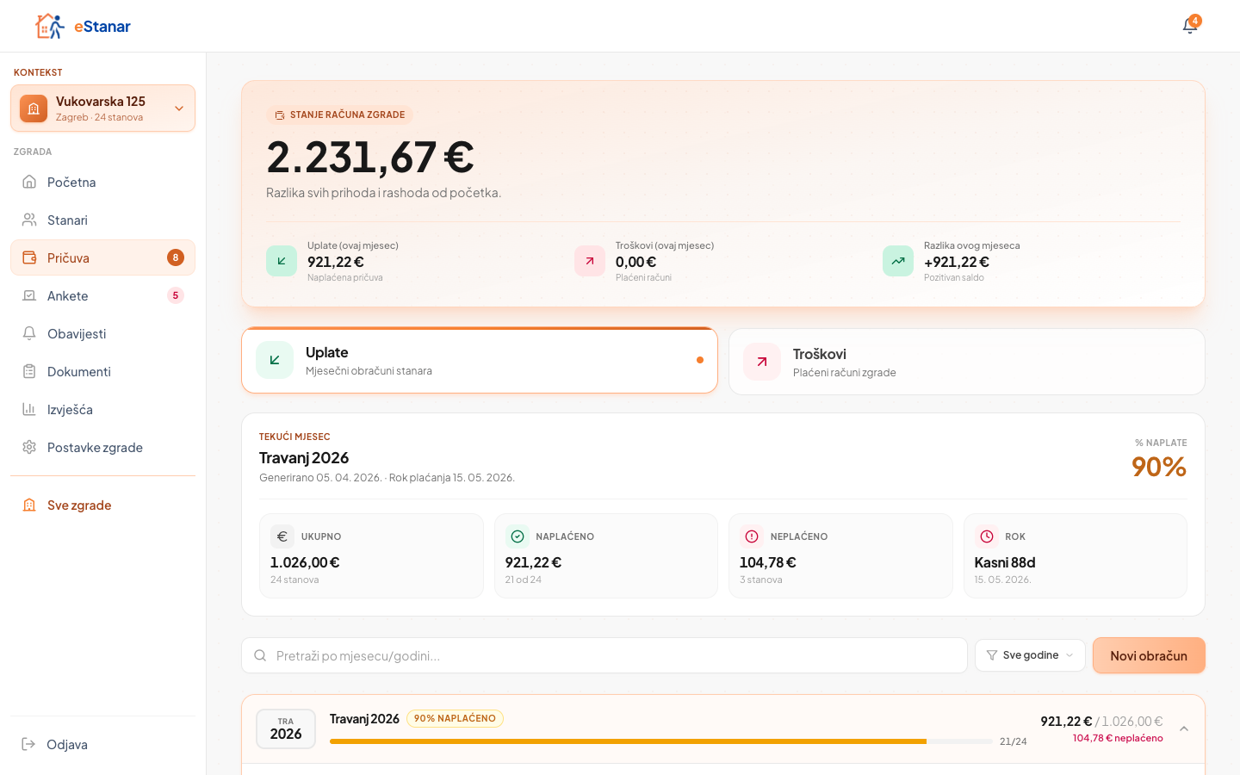
Task: Open the Stanari section
Action: coord(102,220)
